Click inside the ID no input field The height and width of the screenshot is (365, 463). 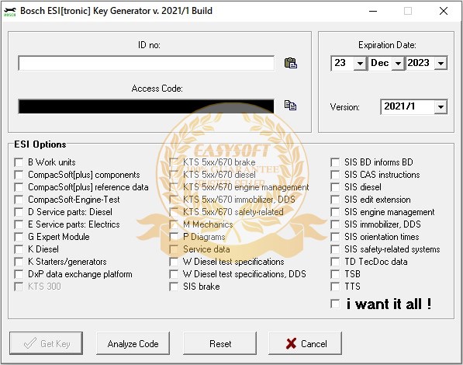click(x=146, y=63)
